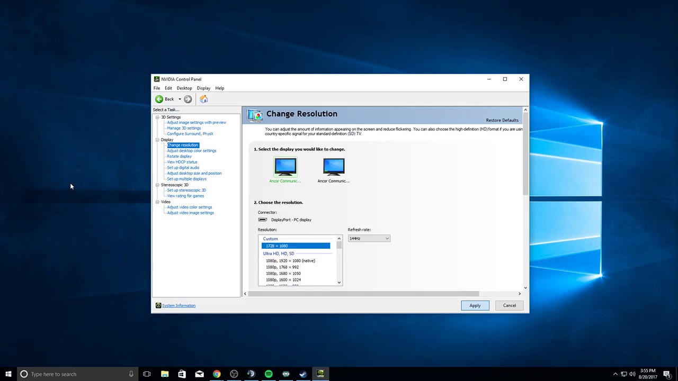Select 1080p, 1680 × 1050 resolution

[x=283, y=274]
